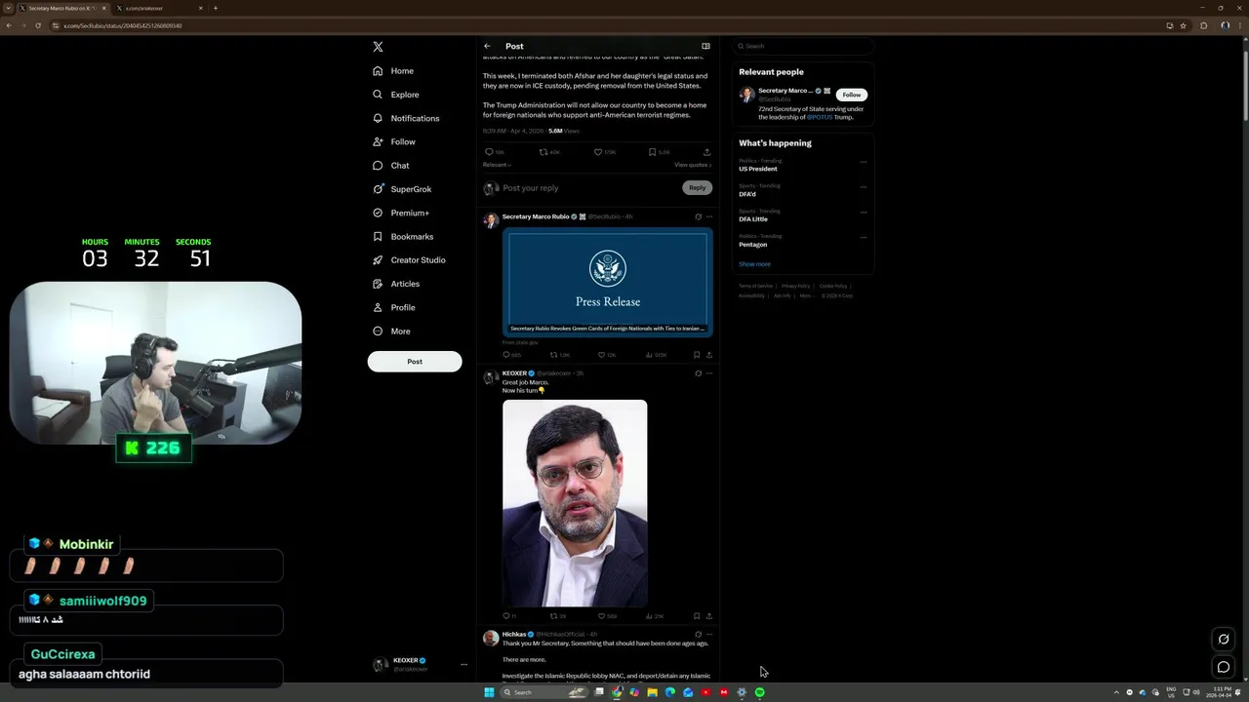Screen dimensions: 1249x702
Task: Open Grok icon on Marco Rubio reply
Action: [x=698, y=216]
